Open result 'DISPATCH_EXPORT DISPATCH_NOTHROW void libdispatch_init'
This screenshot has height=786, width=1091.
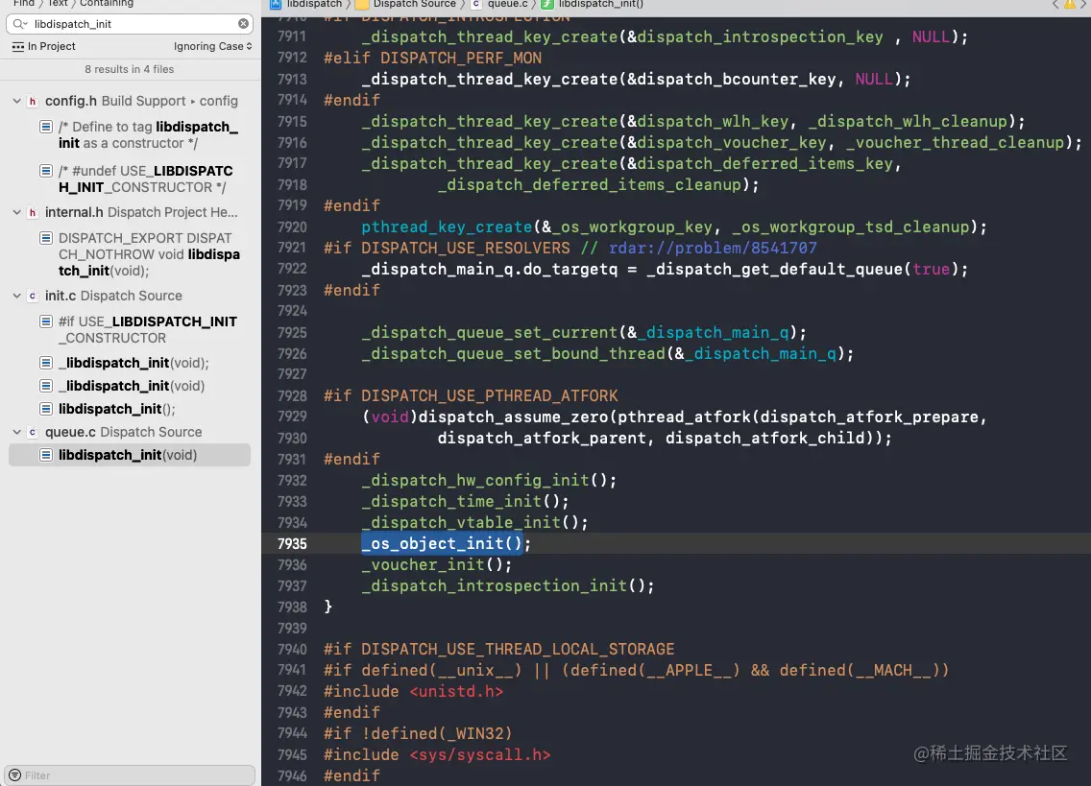point(149,254)
